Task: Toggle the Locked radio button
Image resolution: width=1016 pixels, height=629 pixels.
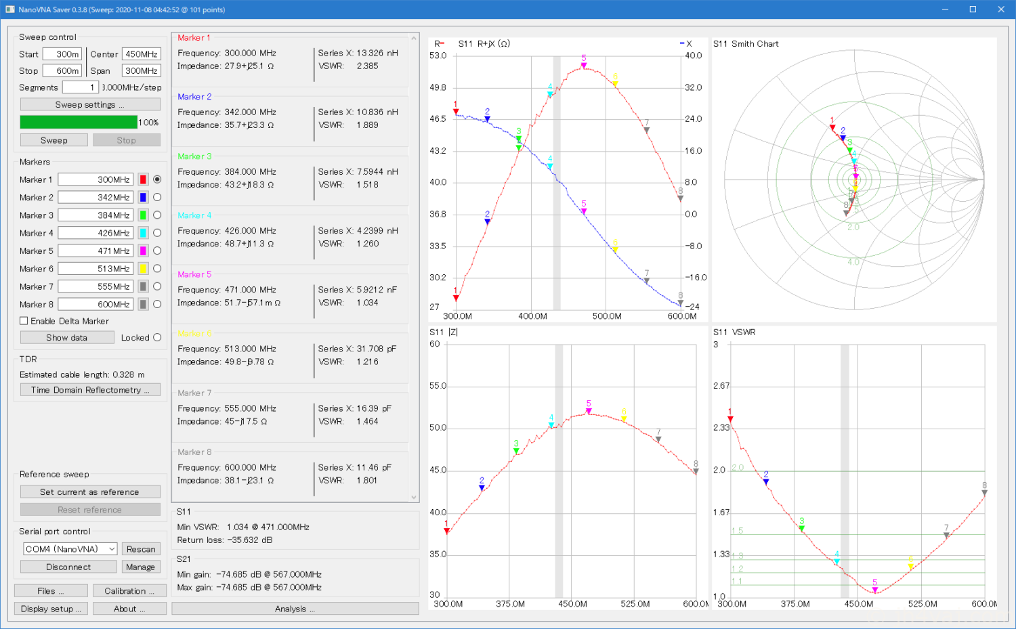Action: [157, 337]
